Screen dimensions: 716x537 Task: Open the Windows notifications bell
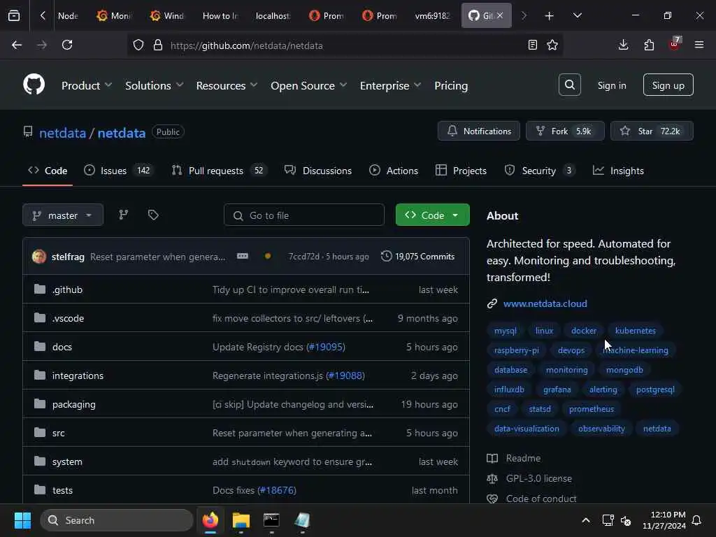tap(697, 520)
